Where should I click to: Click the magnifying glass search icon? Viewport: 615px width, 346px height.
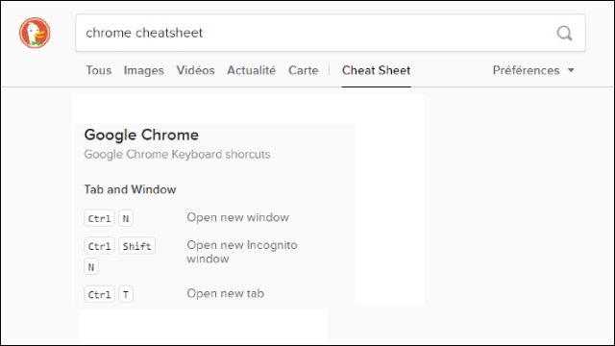(x=564, y=34)
